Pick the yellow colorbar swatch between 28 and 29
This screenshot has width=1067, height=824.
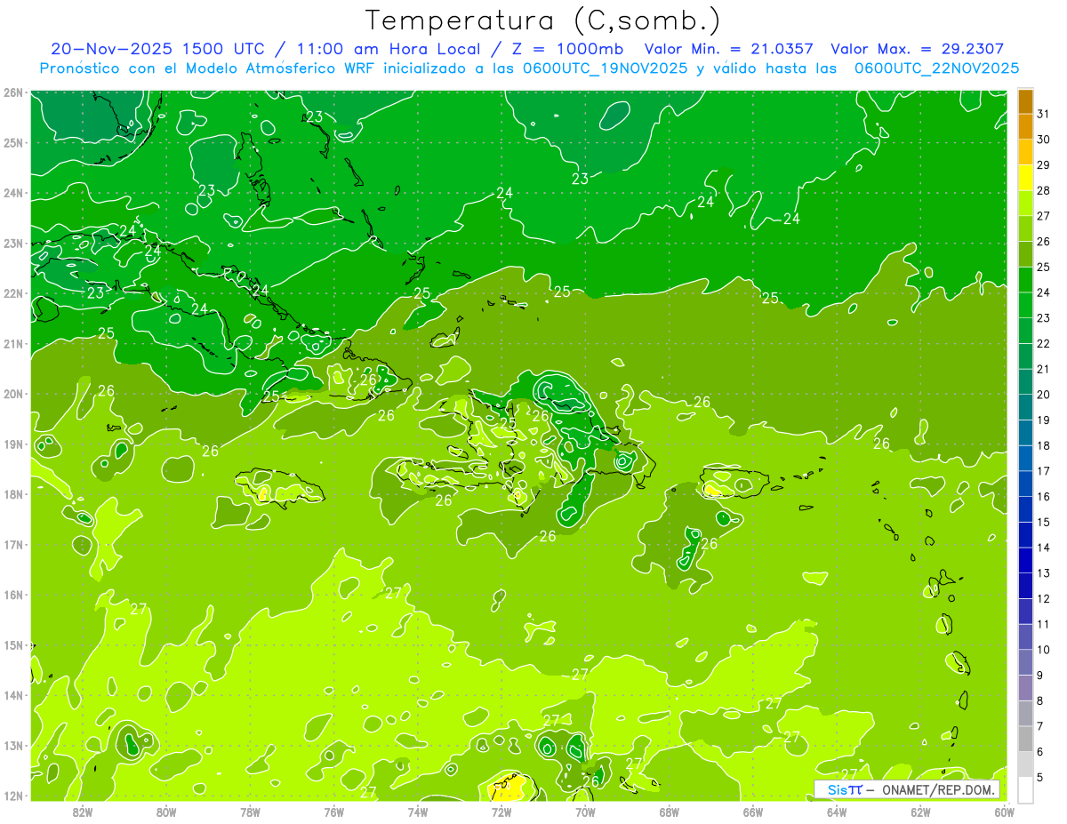(1025, 179)
